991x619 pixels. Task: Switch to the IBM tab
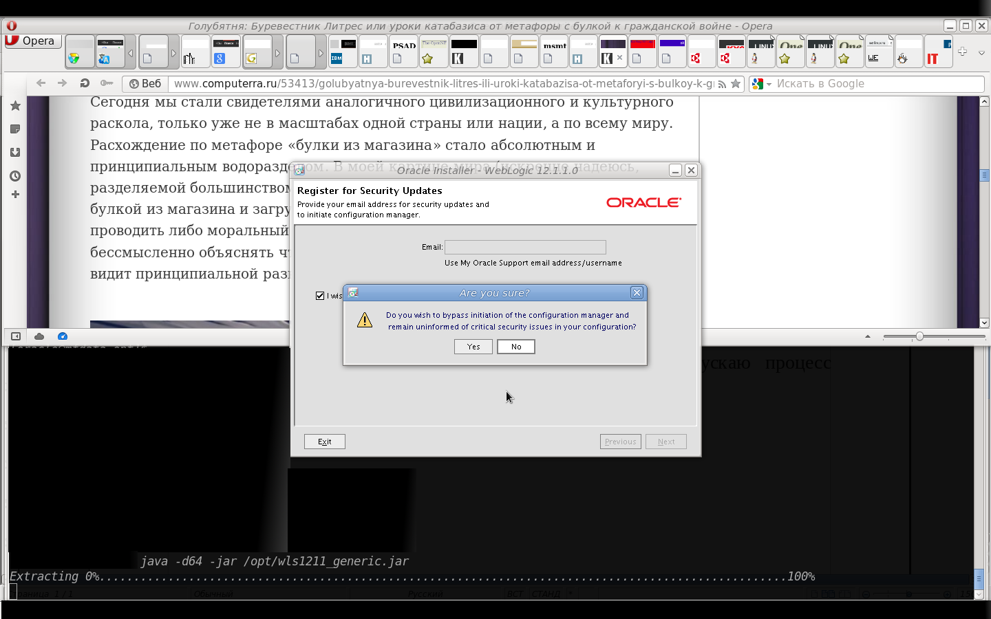tap(343, 52)
